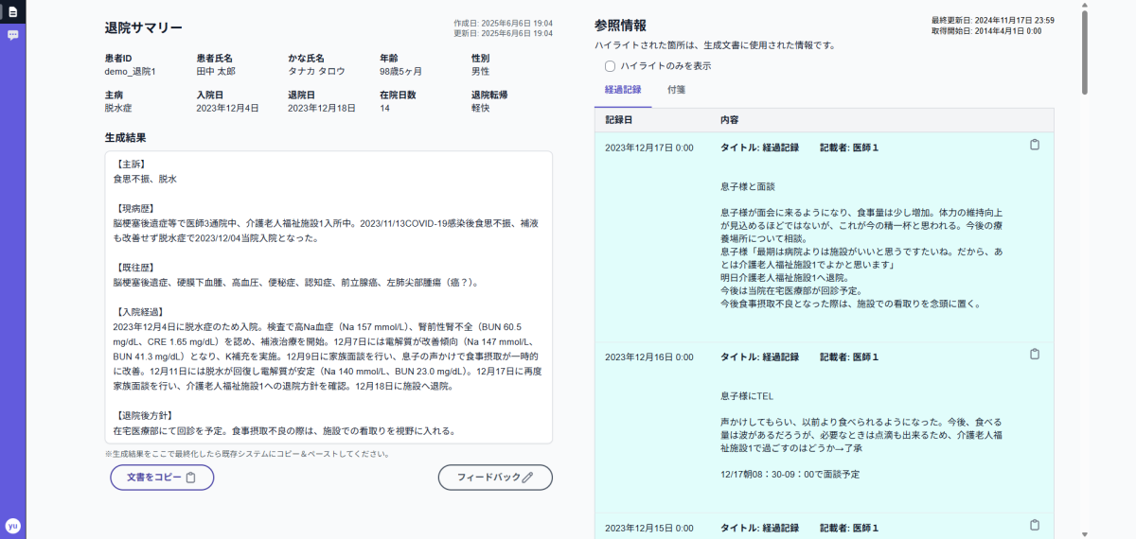This screenshot has width=1136, height=539.
Task: Click the 12/17朝08：30-09：00で面談予定 line
Action: pos(790,474)
